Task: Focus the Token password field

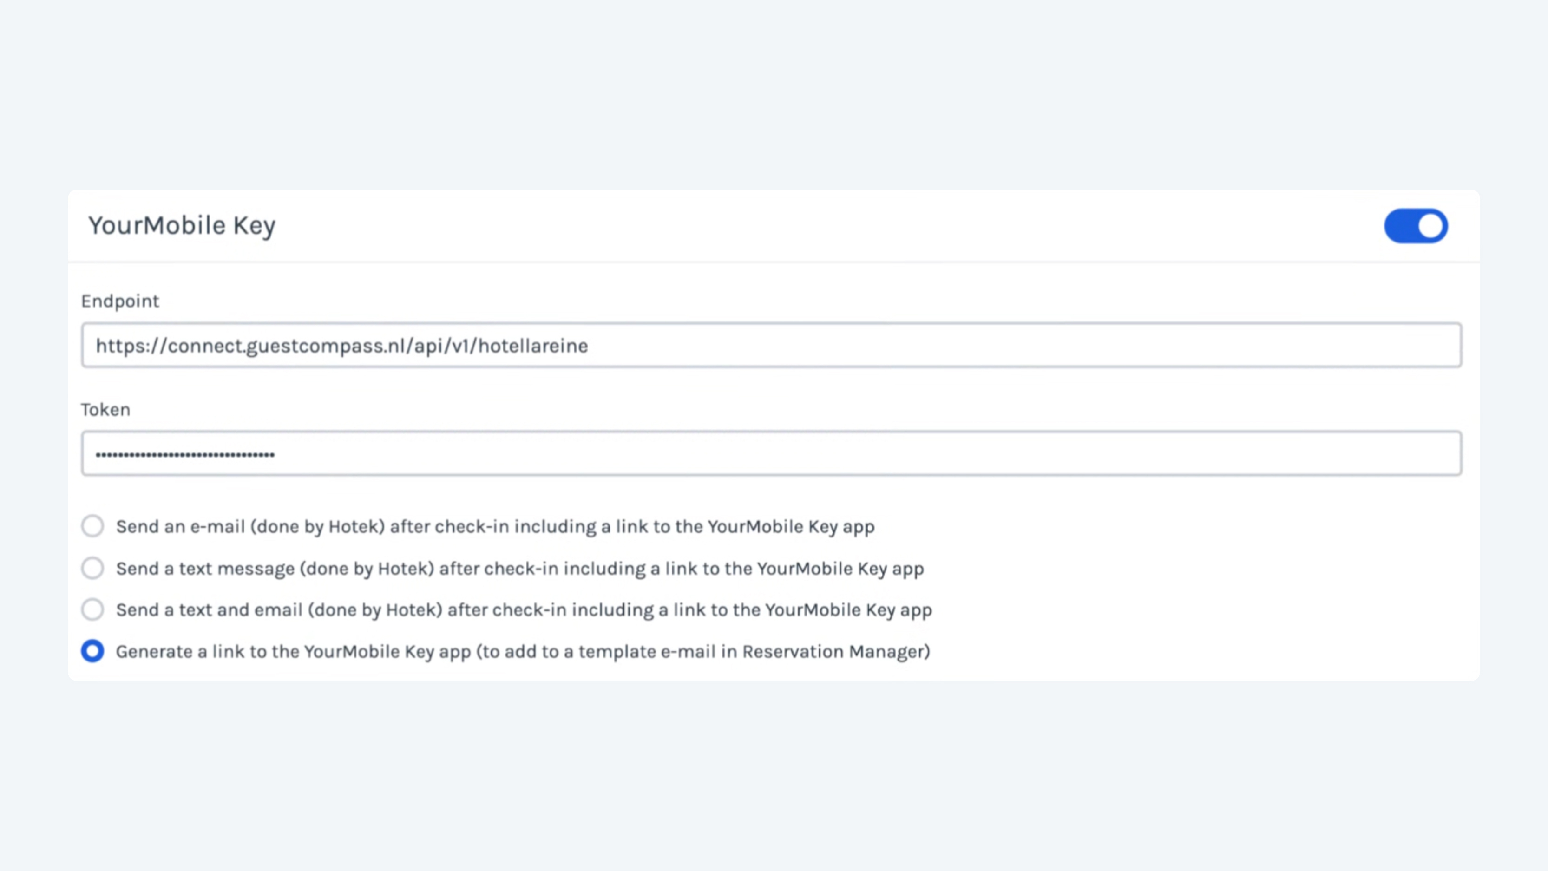Action: pos(772,453)
